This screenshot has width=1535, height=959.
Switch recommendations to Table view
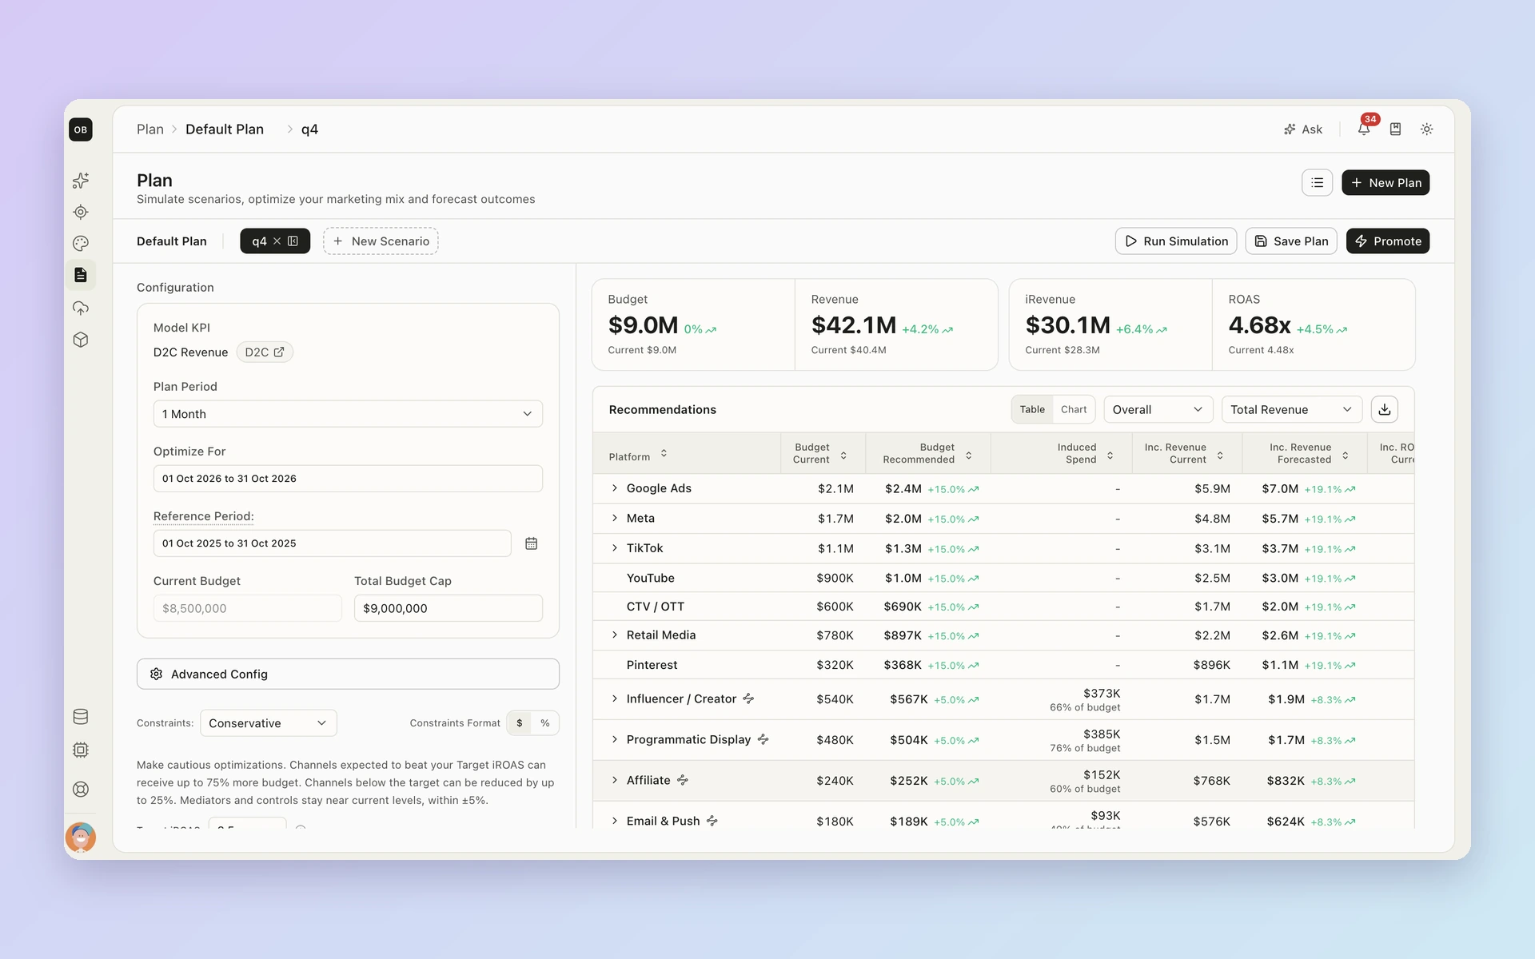[x=1032, y=409]
